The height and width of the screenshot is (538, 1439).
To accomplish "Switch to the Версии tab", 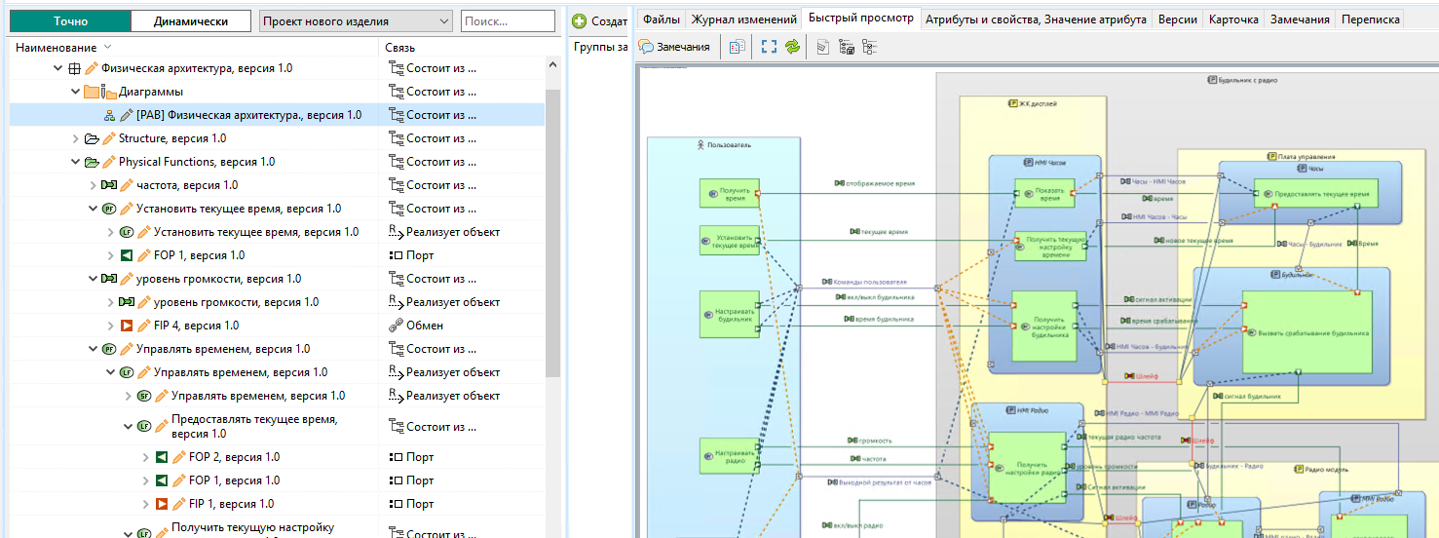I will pos(1177,19).
